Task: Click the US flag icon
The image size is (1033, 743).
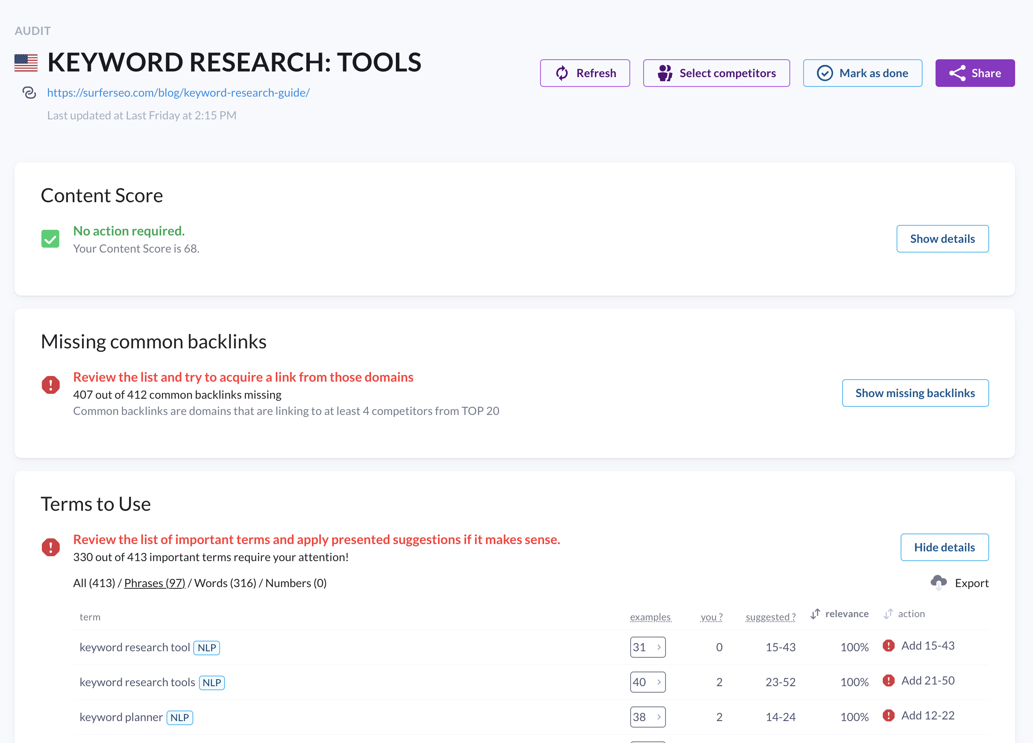Action: (x=26, y=63)
